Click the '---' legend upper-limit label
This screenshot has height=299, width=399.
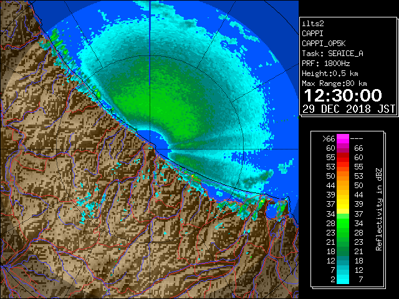click(357, 139)
